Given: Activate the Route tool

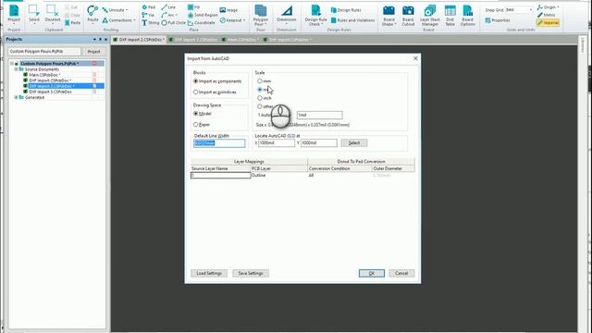Looking at the screenshot, I should (x=92, y=15).
